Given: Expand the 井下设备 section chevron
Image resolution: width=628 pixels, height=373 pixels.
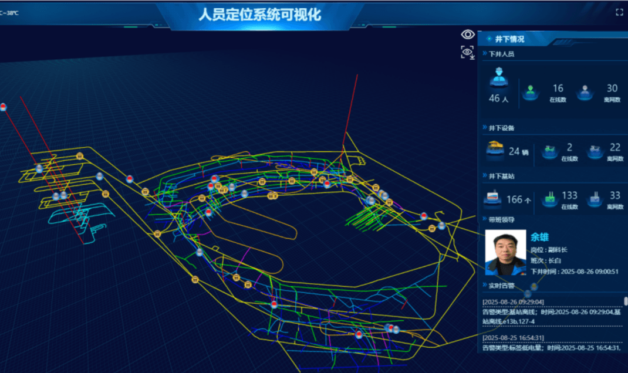Looking at the screenshot, I should pos(485,127).
